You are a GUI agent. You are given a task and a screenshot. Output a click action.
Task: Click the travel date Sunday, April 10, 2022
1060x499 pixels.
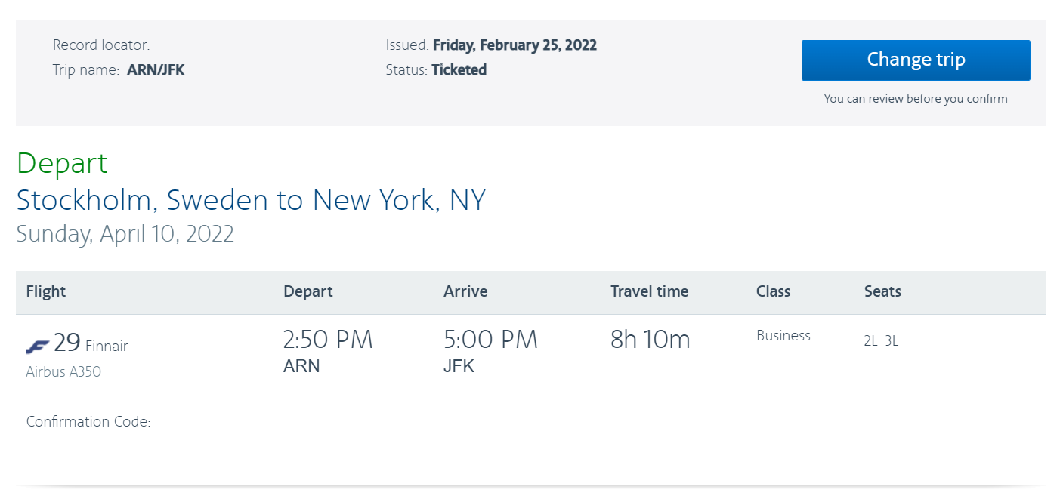pos(125,234)
